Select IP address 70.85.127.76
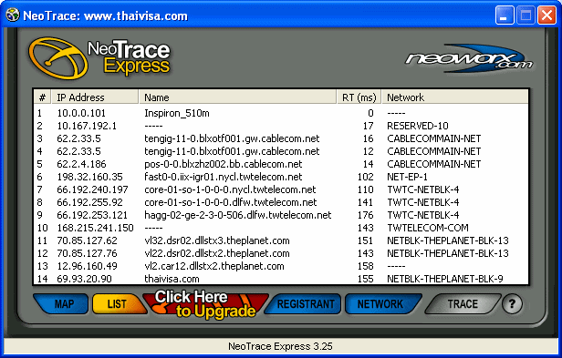This screenshot has height=358, width=562. pos(87,253)
